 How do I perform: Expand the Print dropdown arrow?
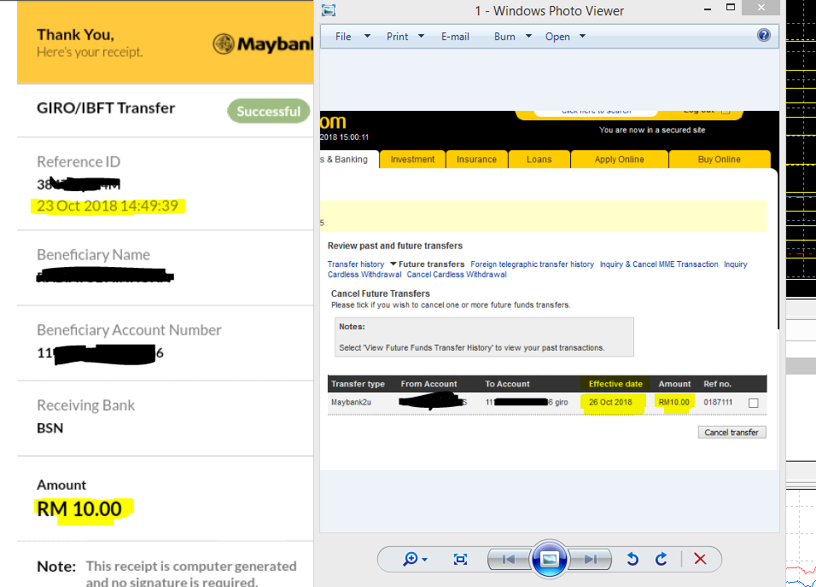coord(421,36)
